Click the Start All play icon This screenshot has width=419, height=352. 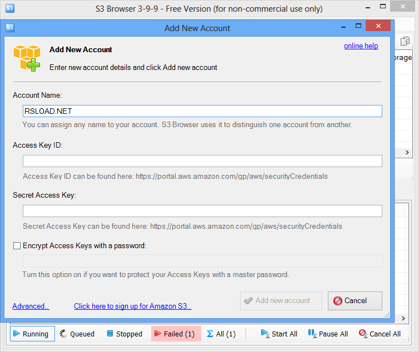click(265, 334)
